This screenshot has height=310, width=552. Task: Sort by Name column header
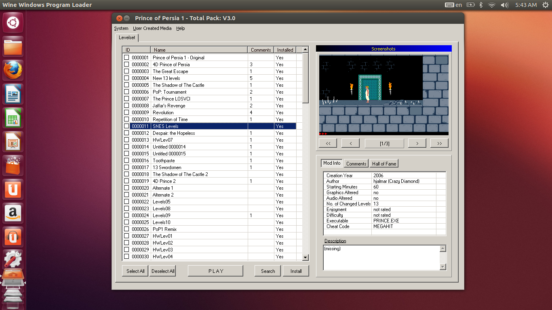click(x=199, y=50)
